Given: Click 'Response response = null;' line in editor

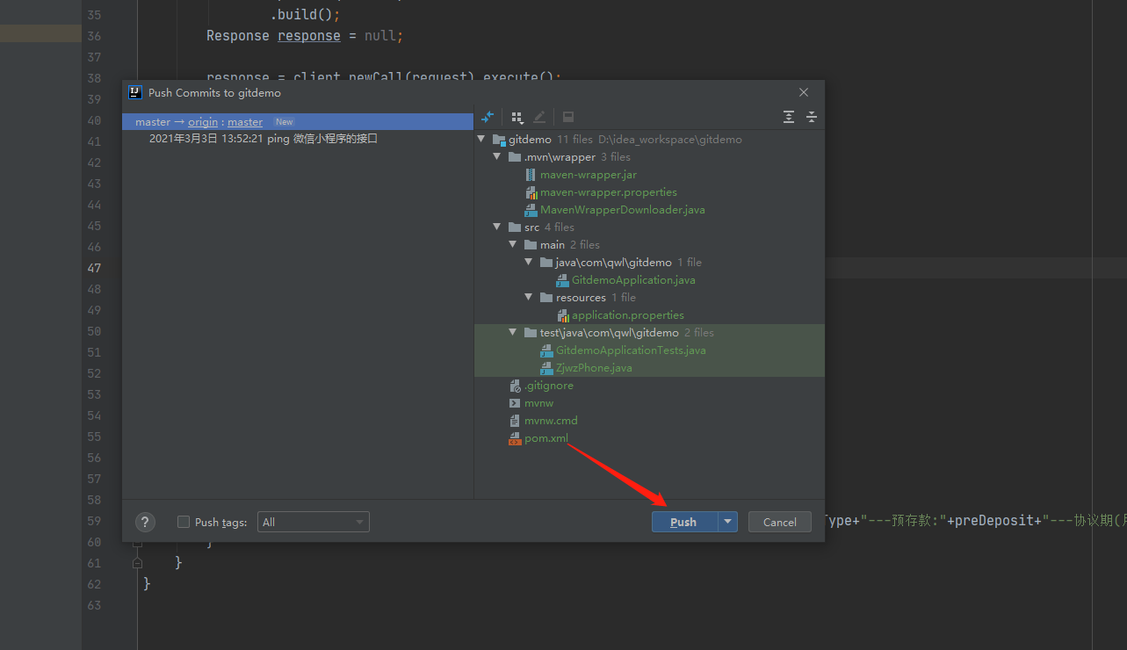Looking at the screenshot, I should (x=305, y=36).
